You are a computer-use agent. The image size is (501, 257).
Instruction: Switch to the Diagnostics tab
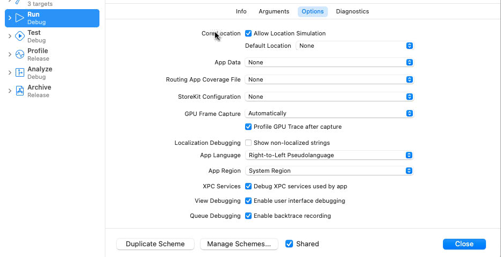[x=353, y=11]
